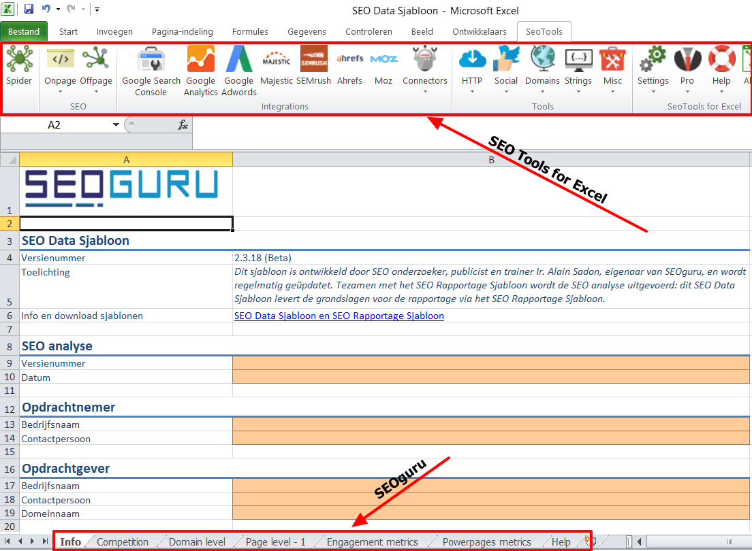
Task: Open the Powerpages metrics sheet tab
Action: pyautogui.click(x=487, y=542)
